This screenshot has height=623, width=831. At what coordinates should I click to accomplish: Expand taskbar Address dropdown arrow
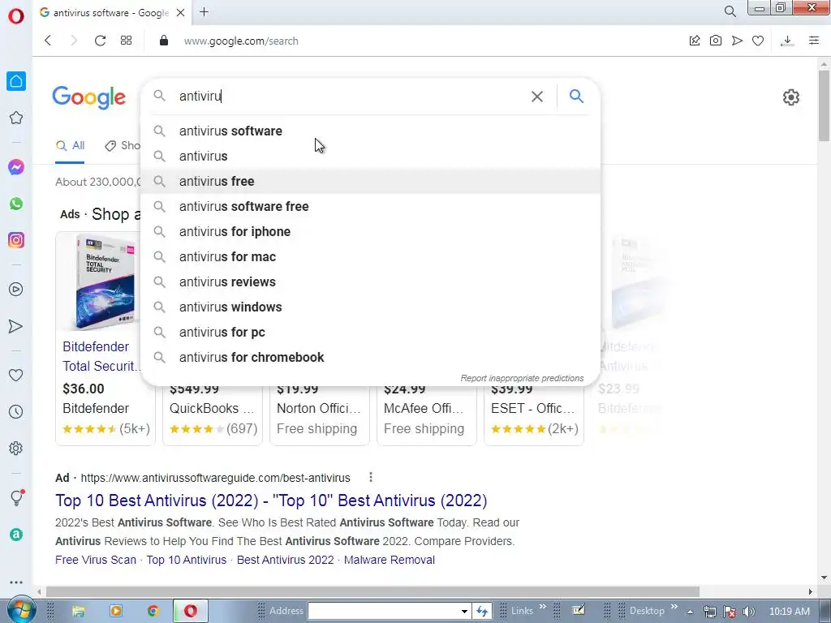pyautogui.click(x=464, y=612)
